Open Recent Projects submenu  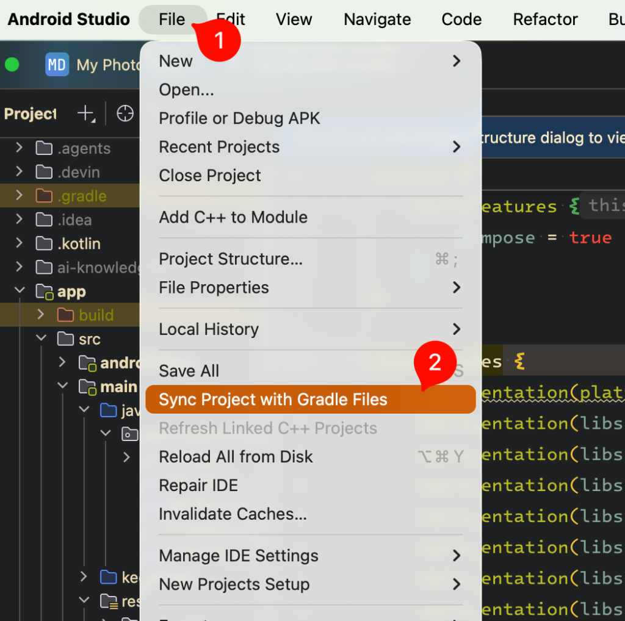tap(311, 147)
